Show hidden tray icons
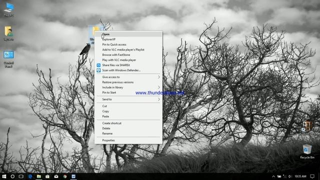Screen dimensions: 320x180 point(273,176)
